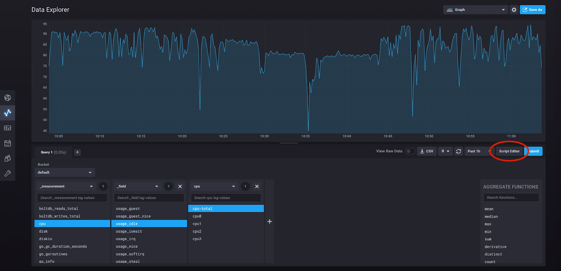This screenshot has width=561, height=271.
Task: Submit the query
Action: 534,151
